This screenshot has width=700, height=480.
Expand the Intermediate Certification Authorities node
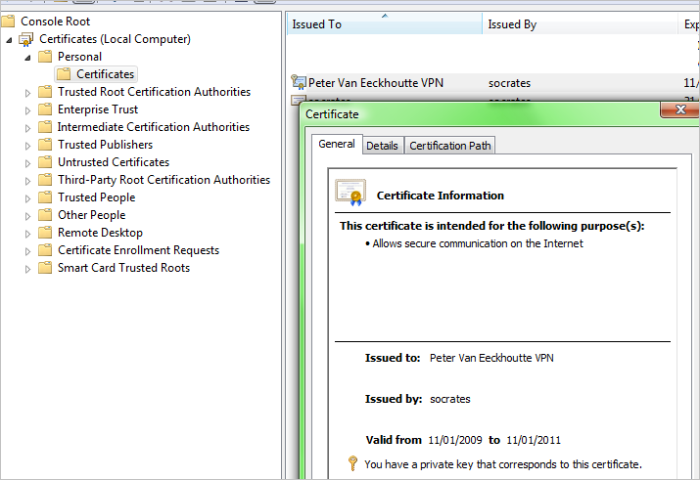[x=28, y=128]
